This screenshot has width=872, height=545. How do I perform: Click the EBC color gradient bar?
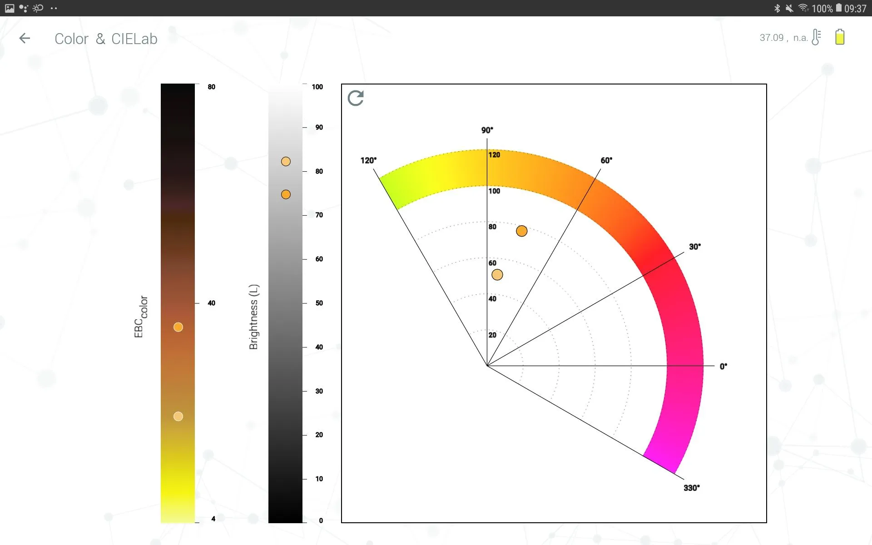[178, 303]
